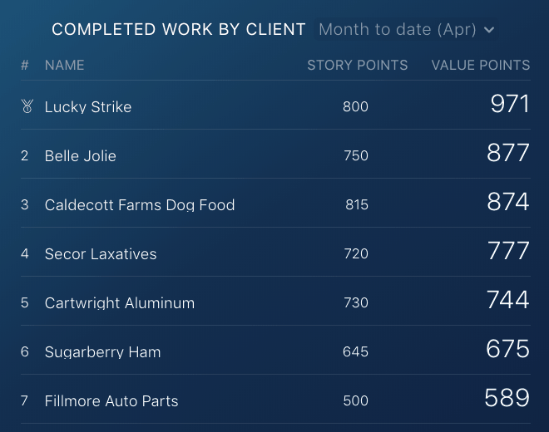Click rank number 7 for Fillmore
Image resolution: width=549 pixels, height=432 pixels.
[x=25, y=400]
